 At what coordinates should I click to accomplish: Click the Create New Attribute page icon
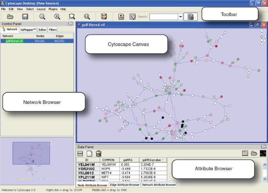[x=90, y=153]
